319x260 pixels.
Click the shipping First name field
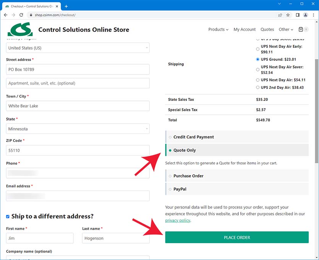tap(40, 238)
